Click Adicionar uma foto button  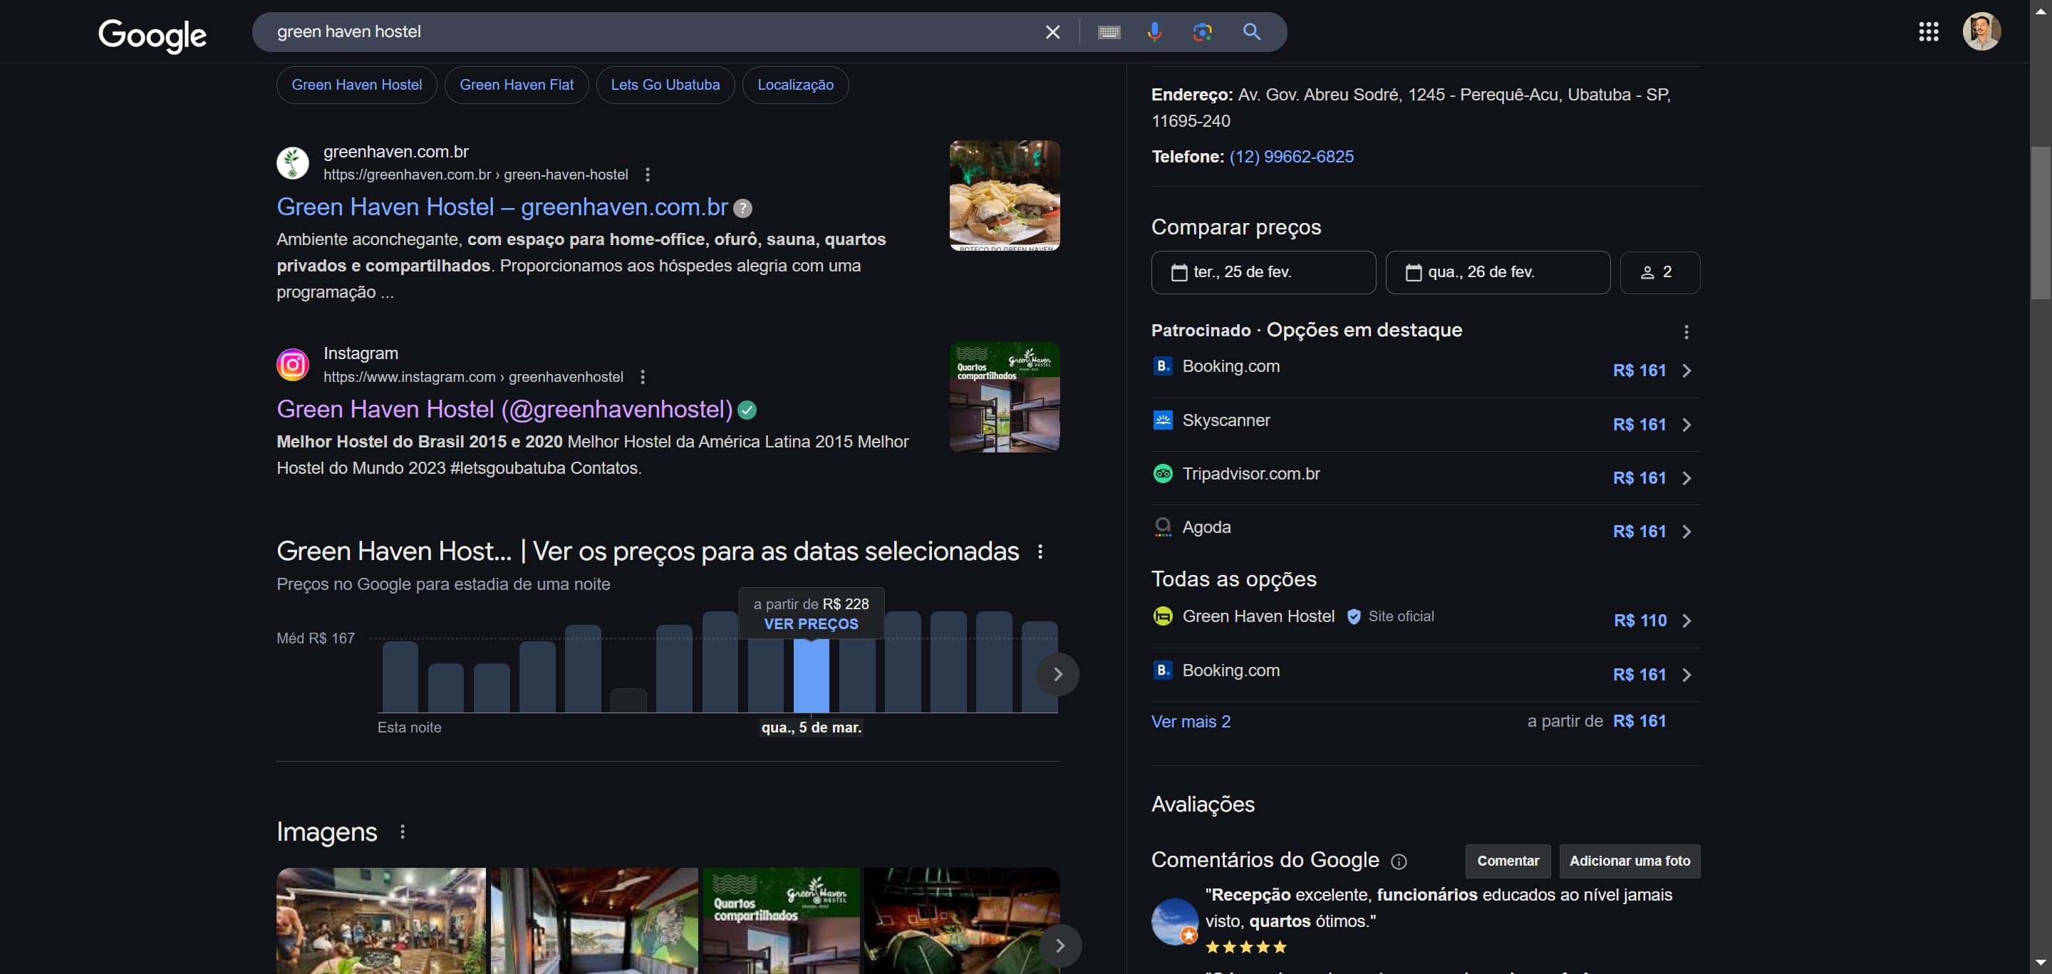[1629, 861]
